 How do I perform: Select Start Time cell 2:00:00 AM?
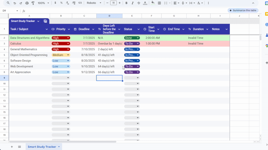point(151,38)
